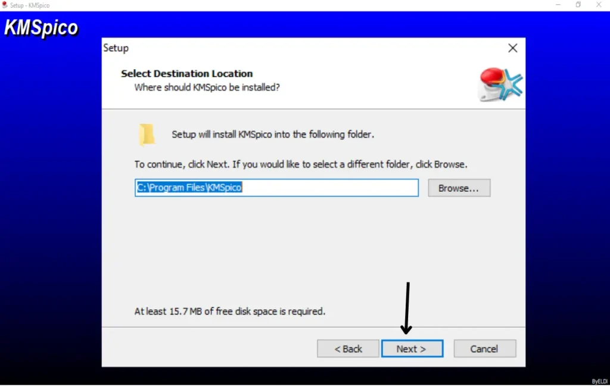The width and height of the screenshot is (610, 386).
Task: Click the red button graphic of KMSpico logo
Action: [490, 77]
